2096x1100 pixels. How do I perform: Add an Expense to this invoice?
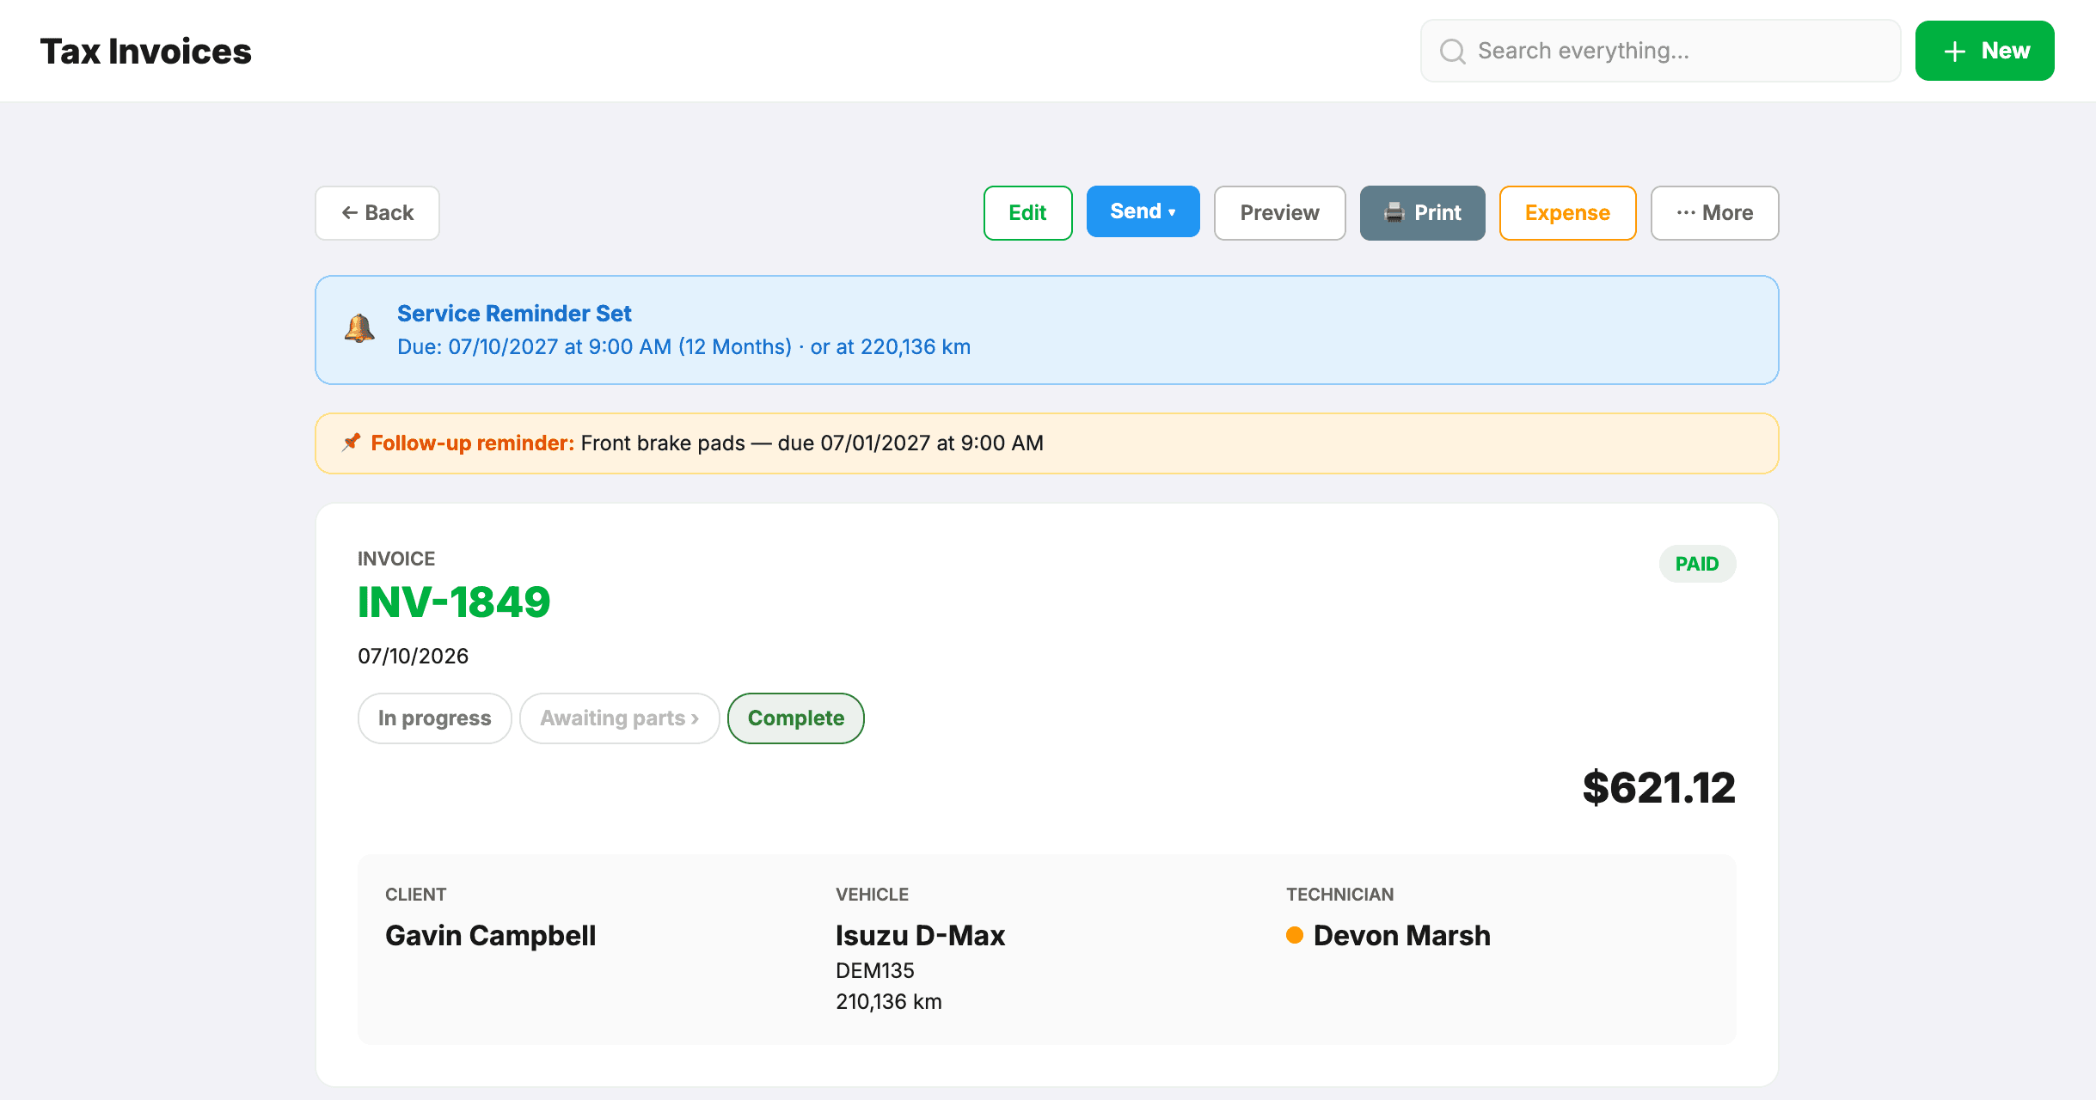click(1567, 213)
